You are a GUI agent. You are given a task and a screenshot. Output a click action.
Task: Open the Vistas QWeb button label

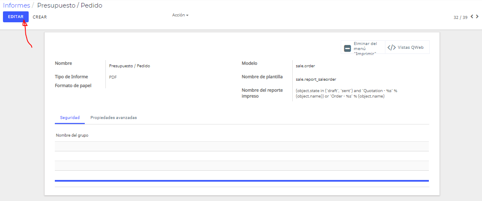pos(410,48)
